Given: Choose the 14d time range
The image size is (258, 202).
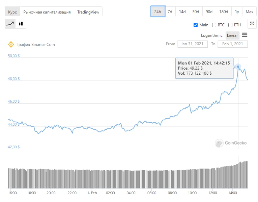Looking at the screenshot, I should click(182, 12).
